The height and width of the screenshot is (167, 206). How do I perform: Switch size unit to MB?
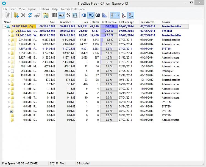coord(91,15)
